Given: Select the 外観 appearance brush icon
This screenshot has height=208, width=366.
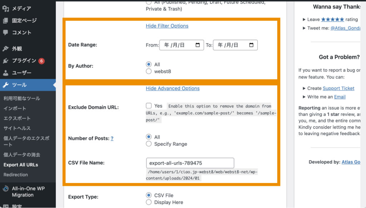Looking at the screenshot, I should (5, 48).
